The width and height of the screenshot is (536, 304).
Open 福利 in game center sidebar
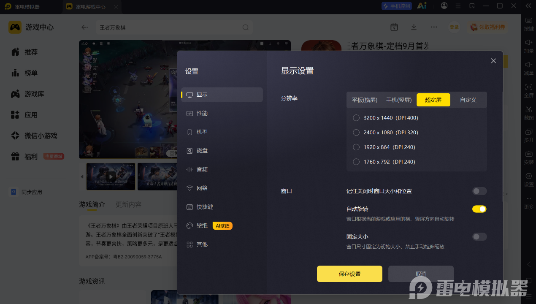(x=24, y=157)
